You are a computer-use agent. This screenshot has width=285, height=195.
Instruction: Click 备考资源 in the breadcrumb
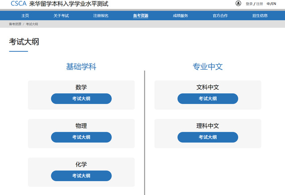coord(15,24)
